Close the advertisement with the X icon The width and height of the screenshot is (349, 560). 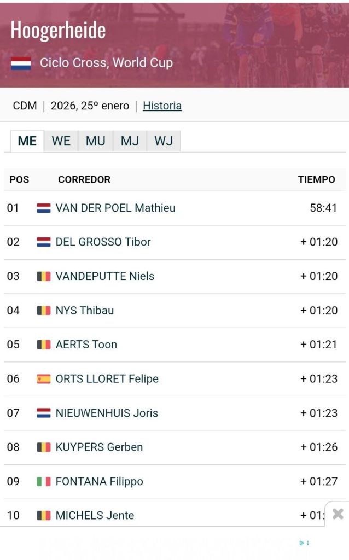[338, 514]
